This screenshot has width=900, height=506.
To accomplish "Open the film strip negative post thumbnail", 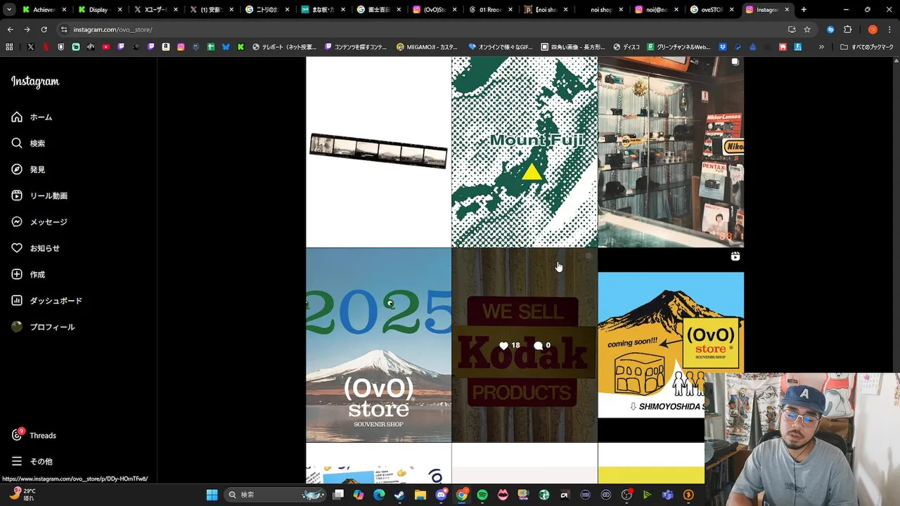I will pos(378,152).
